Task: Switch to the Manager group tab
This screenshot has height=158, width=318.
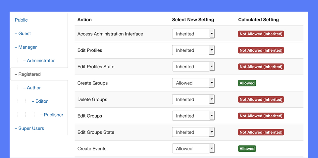Action: 26,47
